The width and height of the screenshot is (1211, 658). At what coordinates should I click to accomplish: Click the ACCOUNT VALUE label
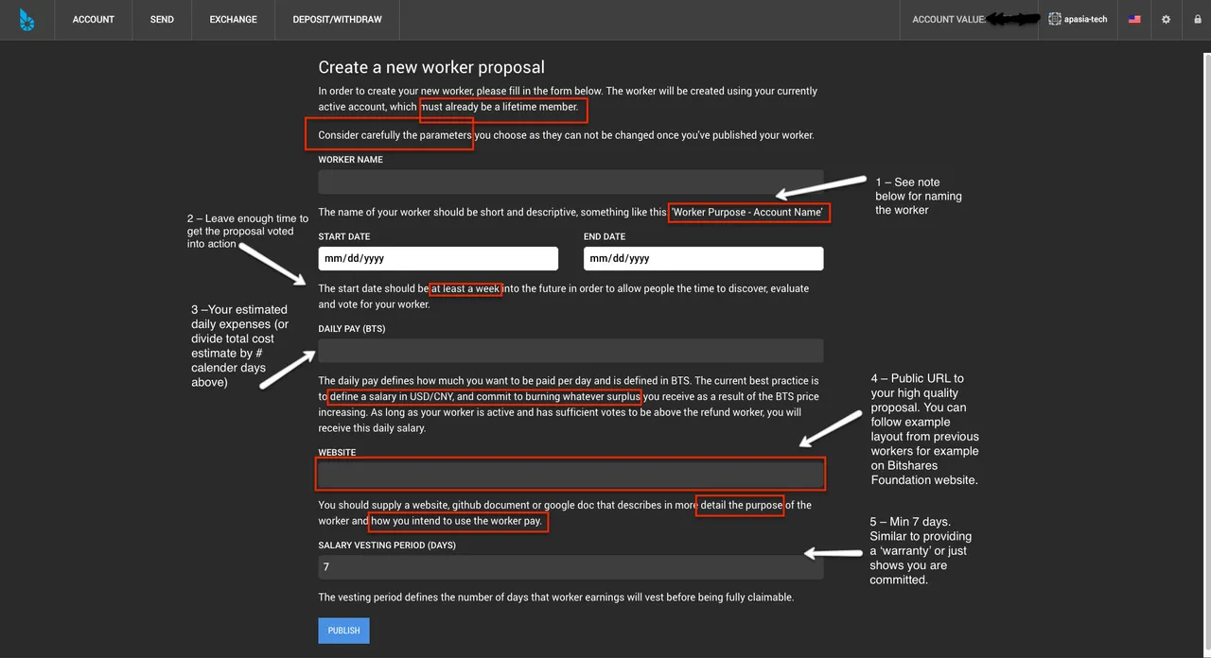(949, 19)
